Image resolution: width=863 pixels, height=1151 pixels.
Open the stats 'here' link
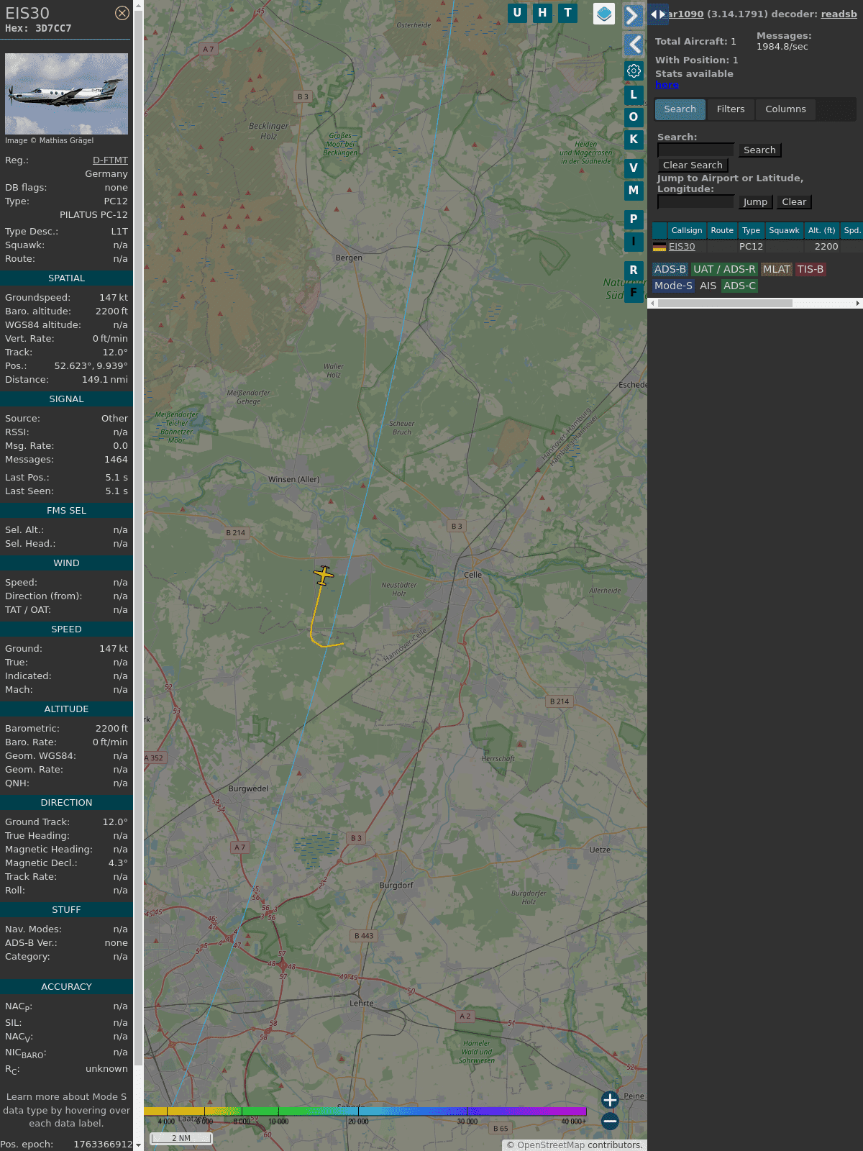[x=667, y=85]
